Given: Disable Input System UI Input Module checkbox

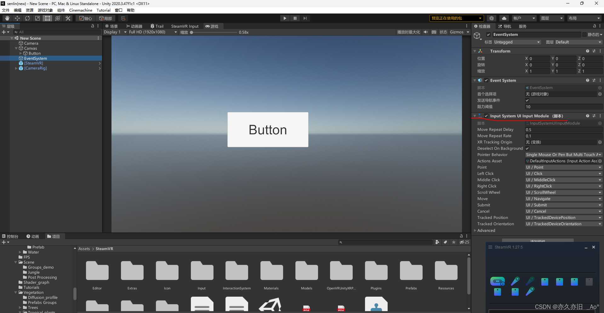Looking at the screenshot, I should click(486, 116).
